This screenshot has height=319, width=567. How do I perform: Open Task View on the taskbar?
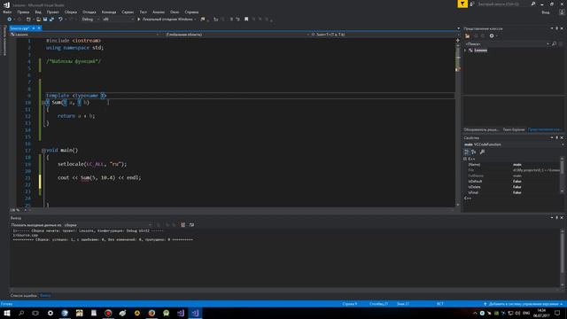[35, 313]
